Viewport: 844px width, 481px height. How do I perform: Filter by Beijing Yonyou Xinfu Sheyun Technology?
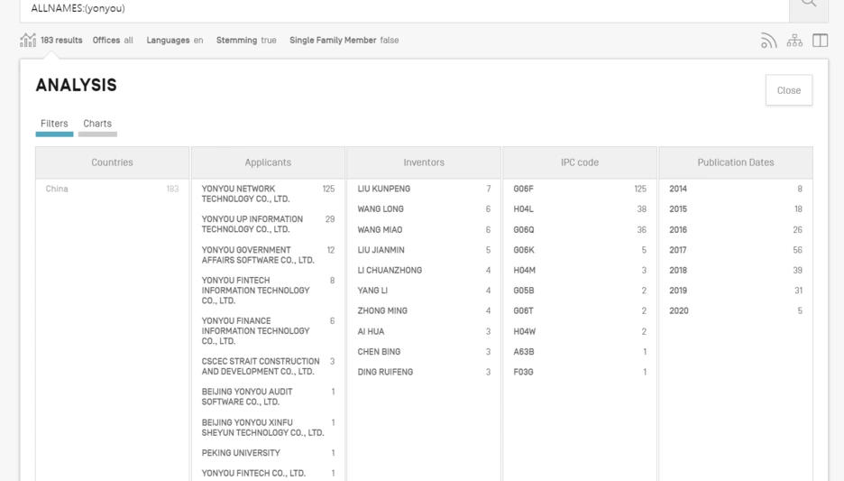pyautogui.click(x=268, y=428)
